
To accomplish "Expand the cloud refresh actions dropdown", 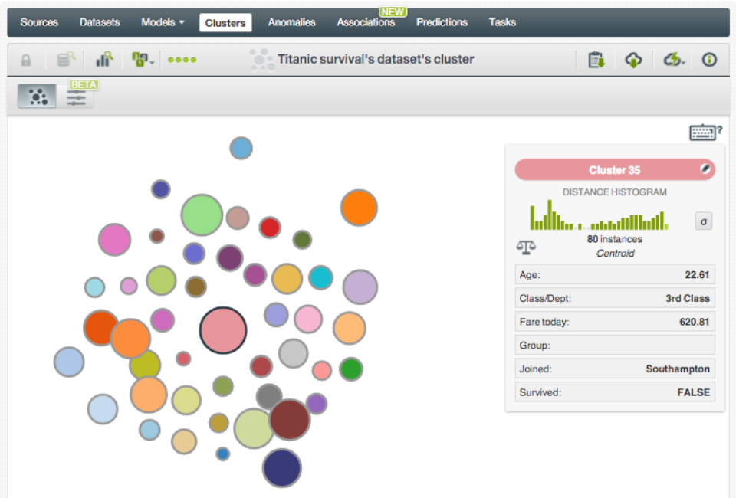I will pos(674,60).
